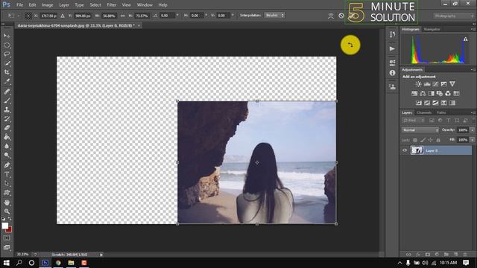Viewport: 477px width, 268px height.
Task: Select the Brush tool
Action: pos(7,100)
